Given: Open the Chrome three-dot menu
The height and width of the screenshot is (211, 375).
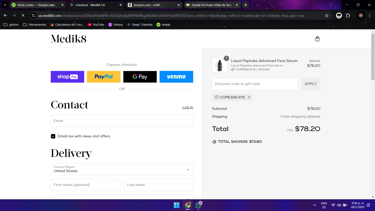Looking at the screenshot, I should tap(369, 15).
